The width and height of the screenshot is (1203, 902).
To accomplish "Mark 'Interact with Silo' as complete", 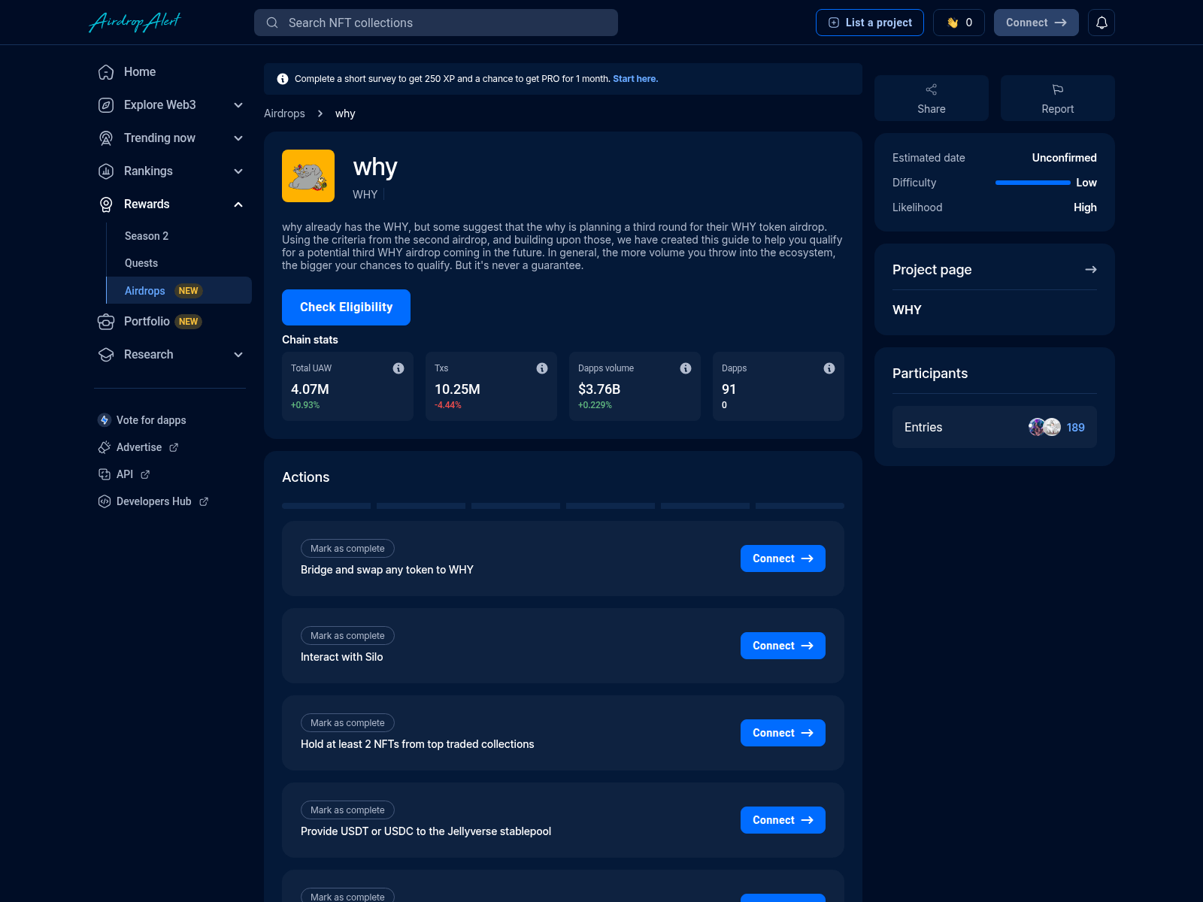I will tap(347, 635).
